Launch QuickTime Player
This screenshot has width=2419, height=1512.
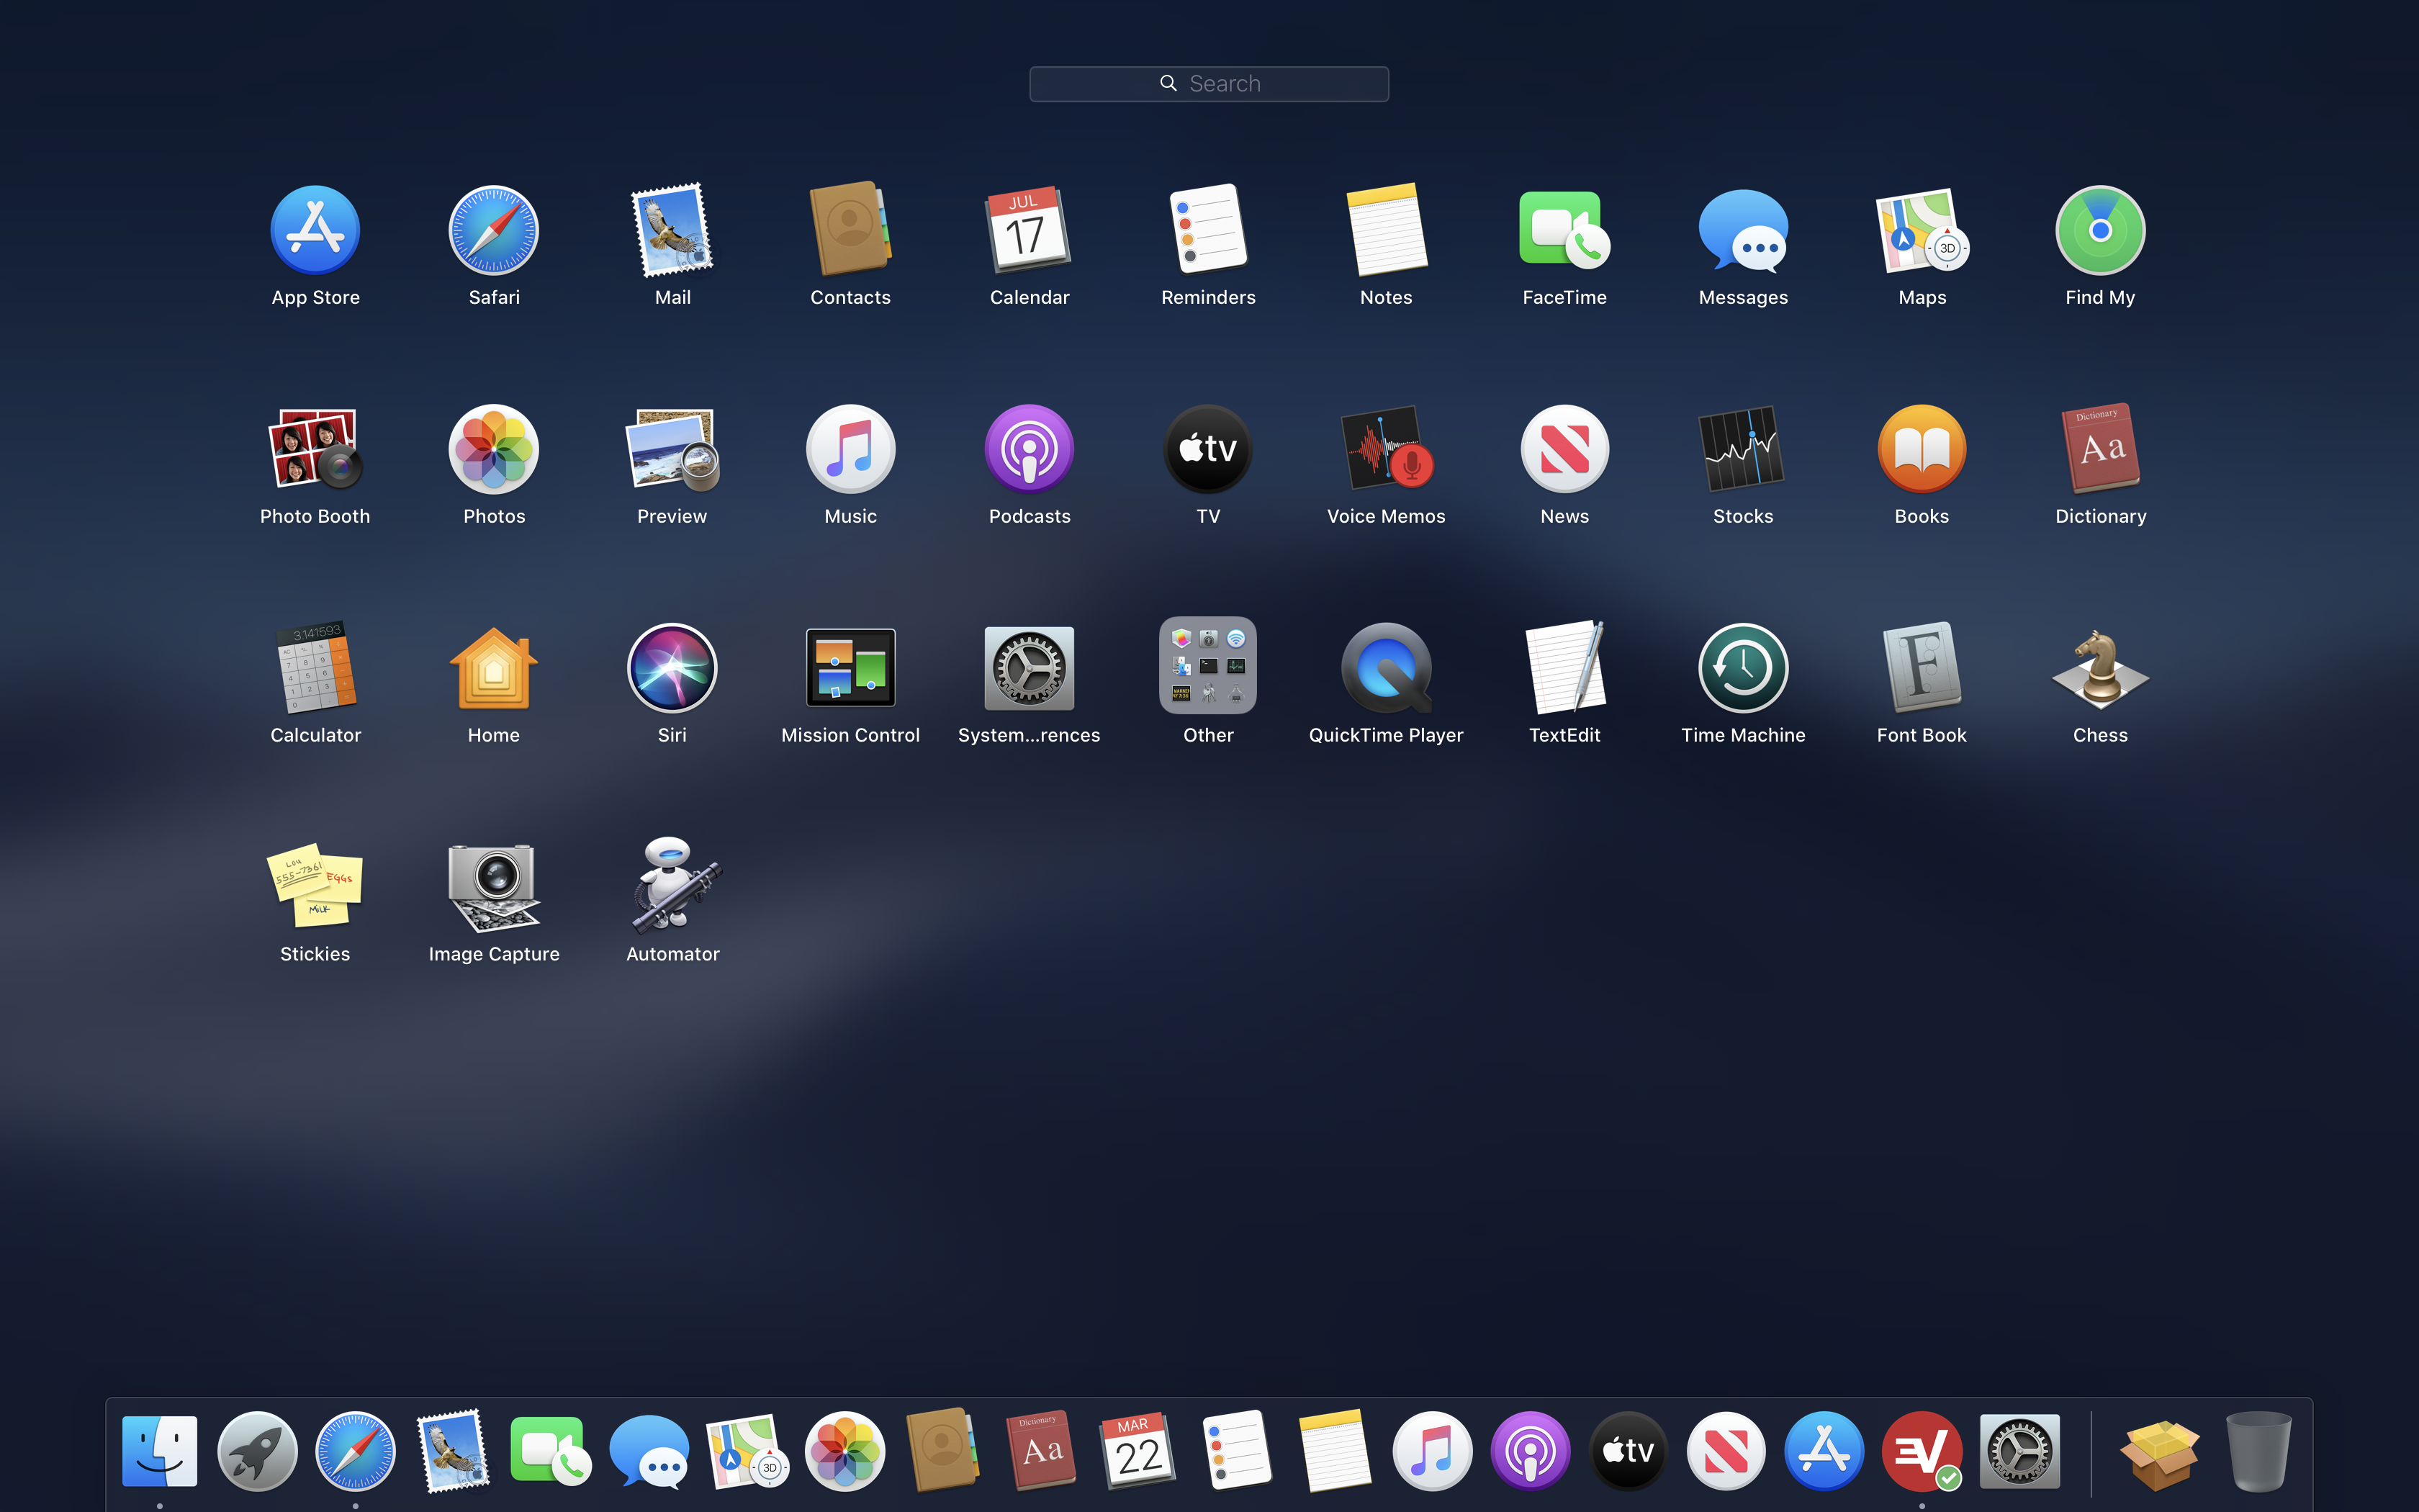tap(1385, 668)
